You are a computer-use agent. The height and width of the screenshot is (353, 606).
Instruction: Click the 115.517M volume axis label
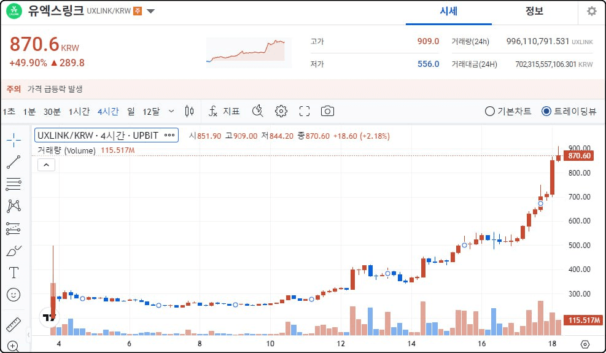[583, 320]
